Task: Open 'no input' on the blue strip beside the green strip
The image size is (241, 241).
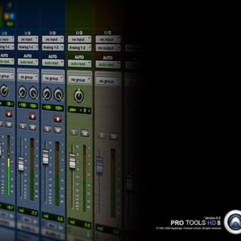Action: [53, 39]
